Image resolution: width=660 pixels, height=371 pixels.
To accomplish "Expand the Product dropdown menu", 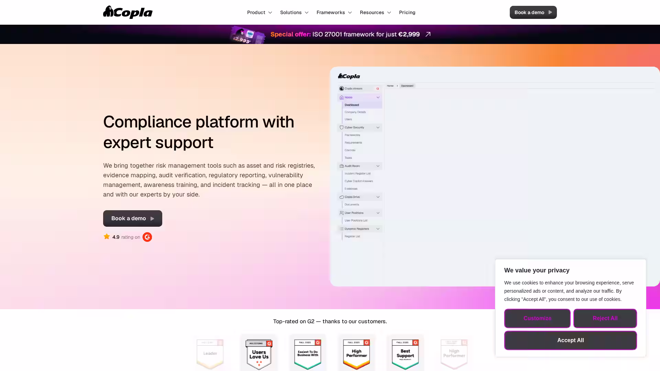I will [x=260, y=12].
